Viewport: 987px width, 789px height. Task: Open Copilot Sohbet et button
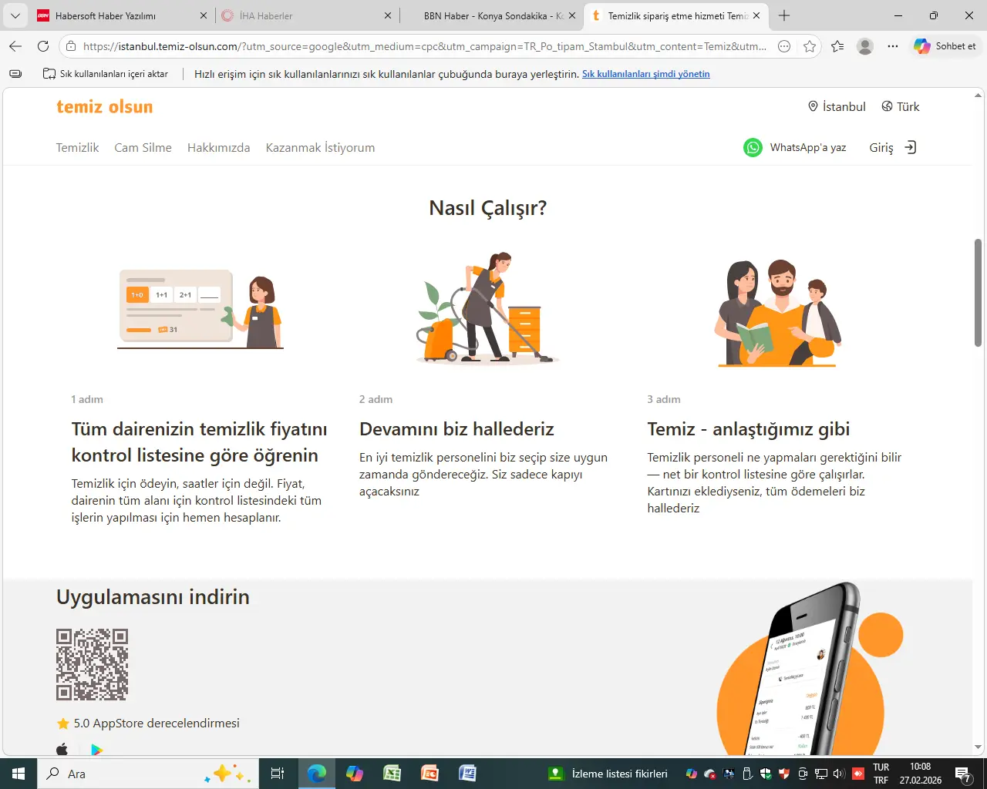945,46
